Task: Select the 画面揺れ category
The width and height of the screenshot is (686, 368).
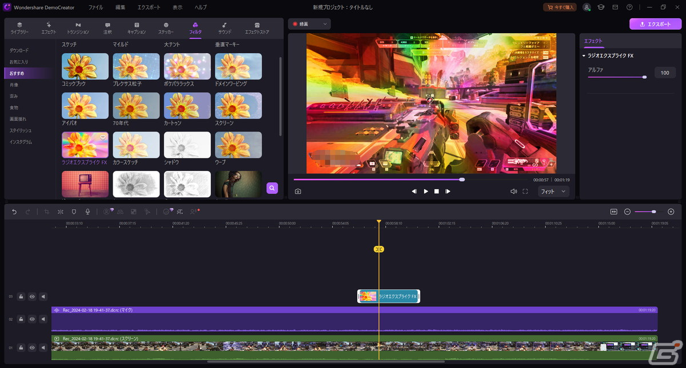Action: click(x=18, y=119)
